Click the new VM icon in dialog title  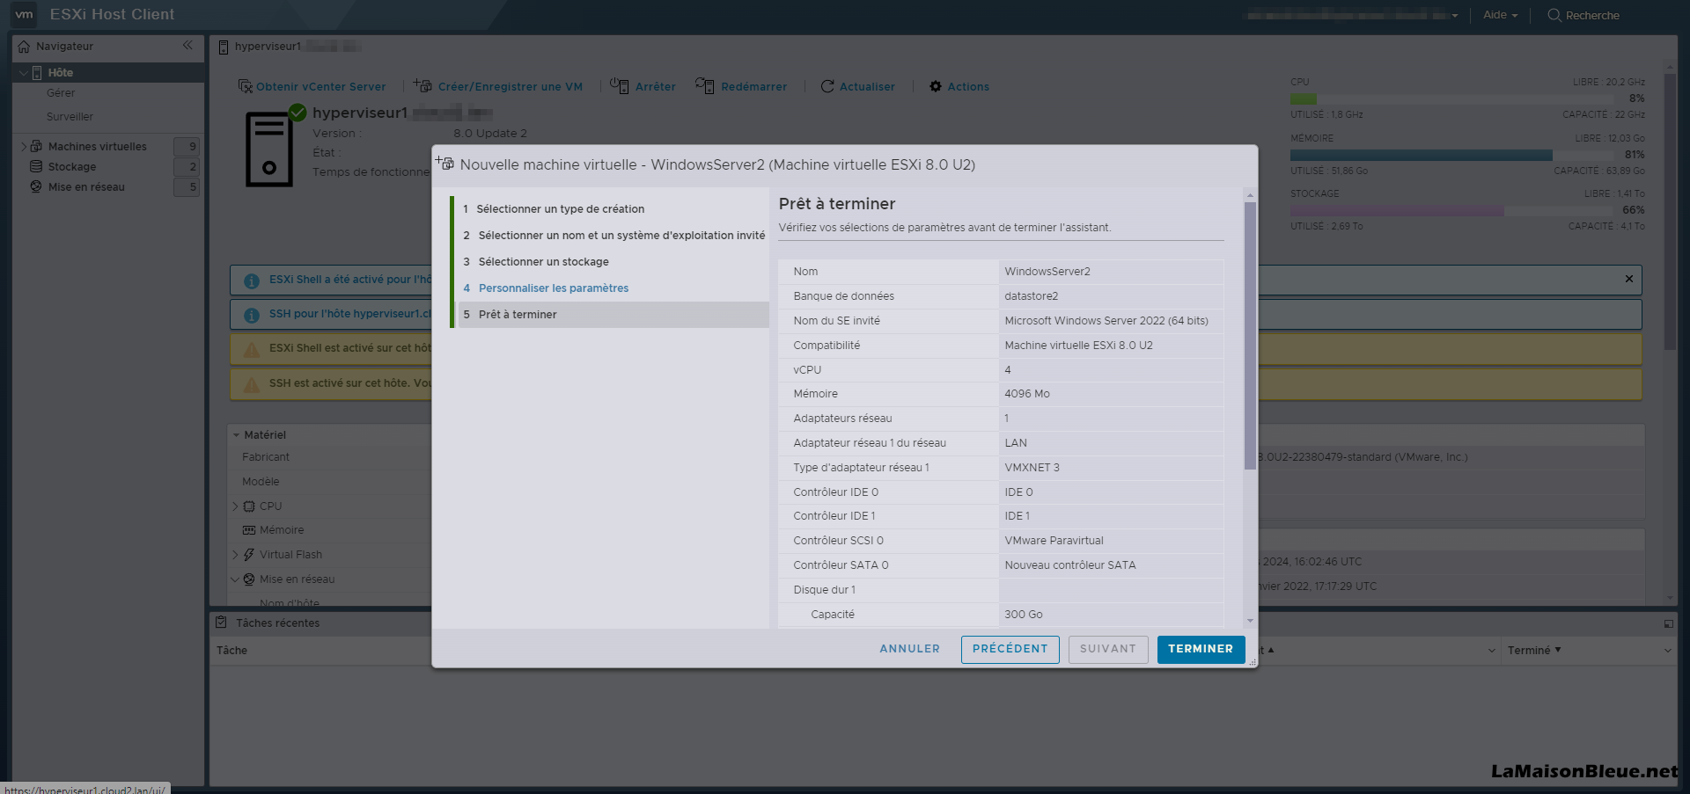[445, 163]
